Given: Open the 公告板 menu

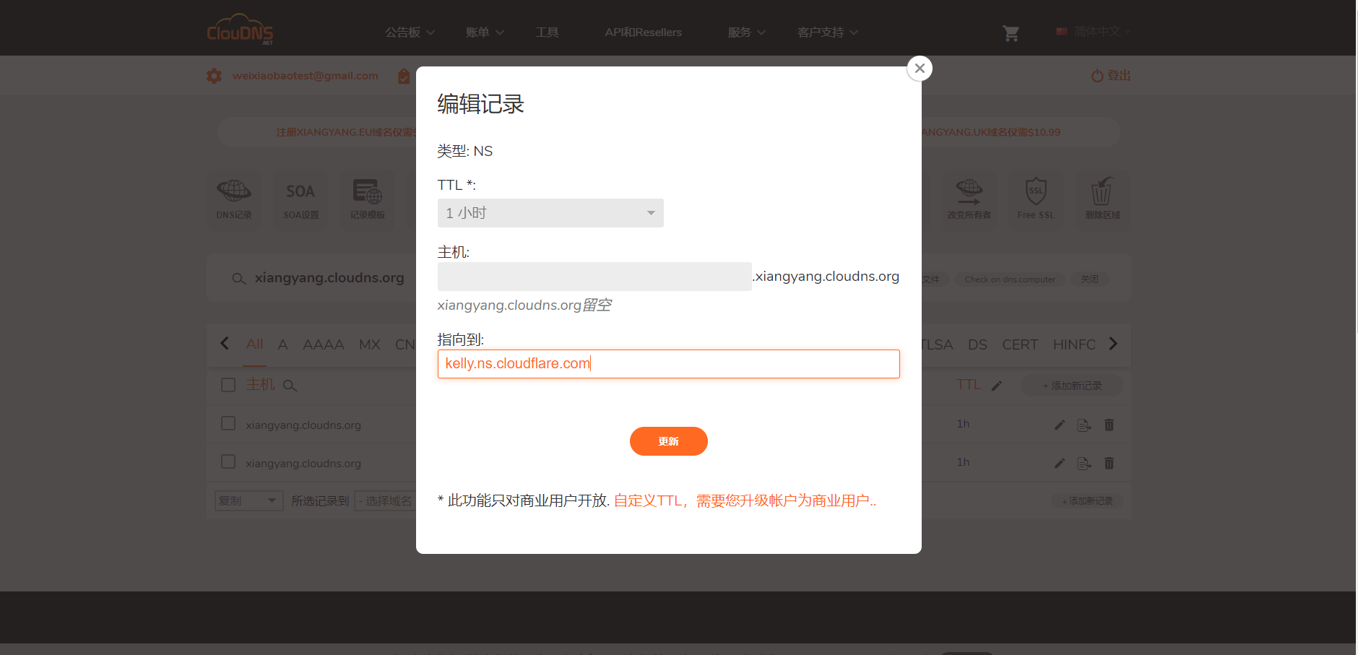Looking at the screenshot, I should click(x=410, y=32).
